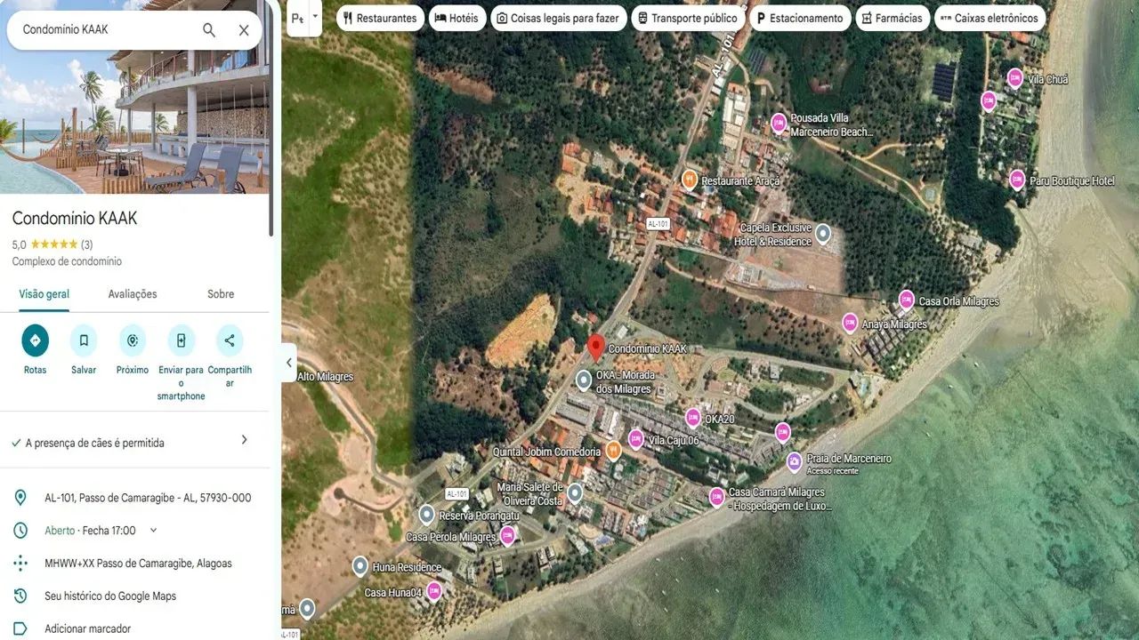Click the Anaya Milagres pink marker
Image resolution: width=1139 pixels, height=640 pixels.
click(x=850, y=324)
